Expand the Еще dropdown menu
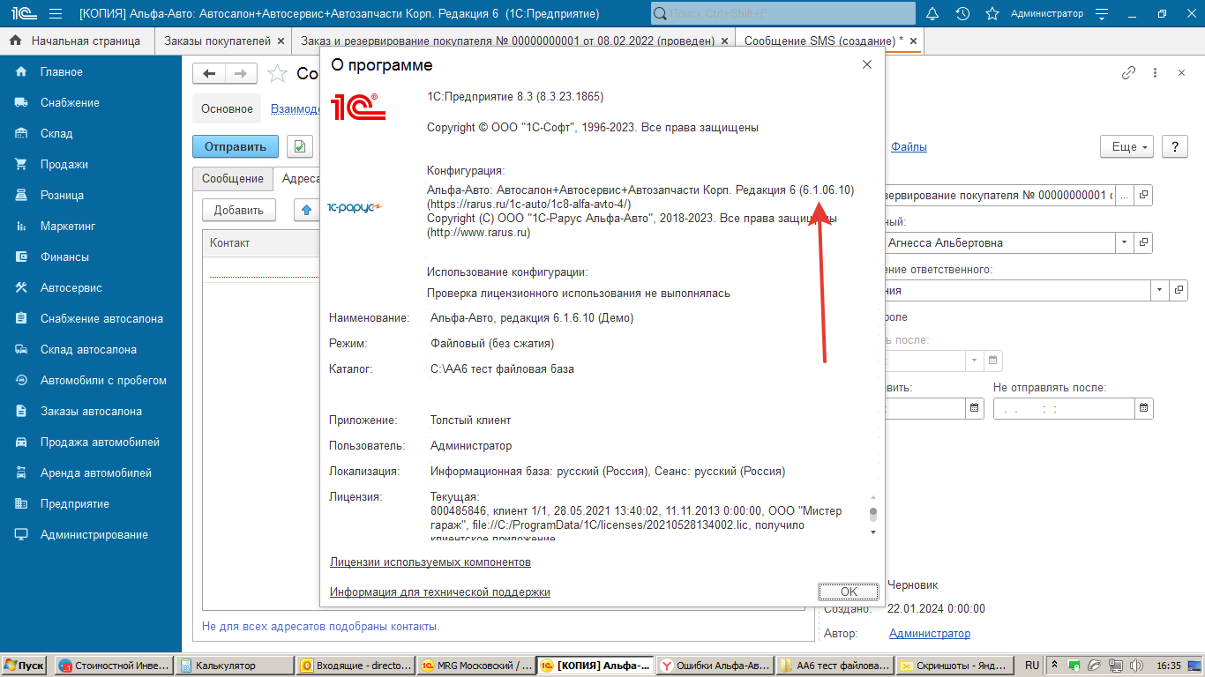This screenshot has width=1205, height=677. pos(1126,147)
